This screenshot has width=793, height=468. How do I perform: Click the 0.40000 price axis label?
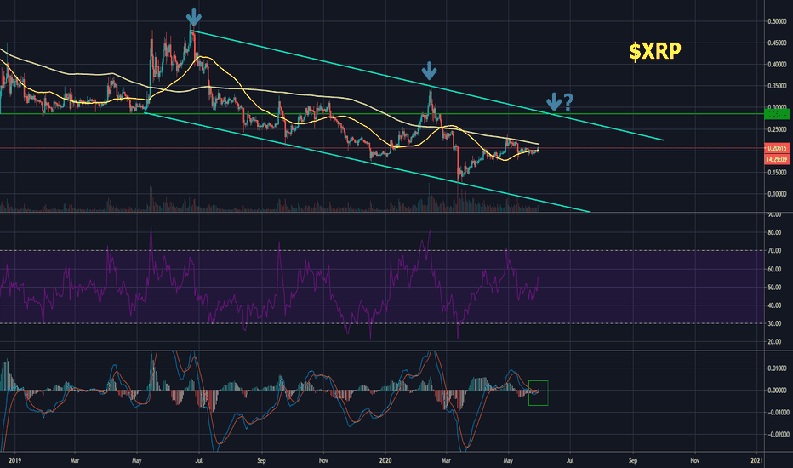pyautogui.click(x=777, y=65)
